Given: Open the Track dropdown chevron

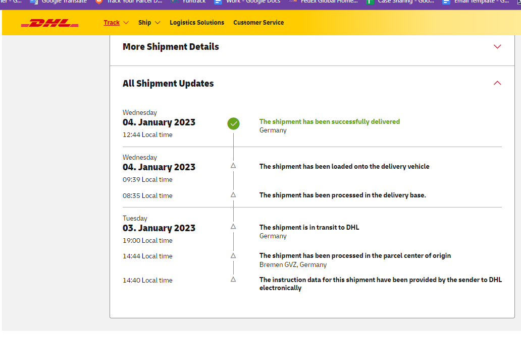Looking at the screenshot, I should click(x=126, y=23).
